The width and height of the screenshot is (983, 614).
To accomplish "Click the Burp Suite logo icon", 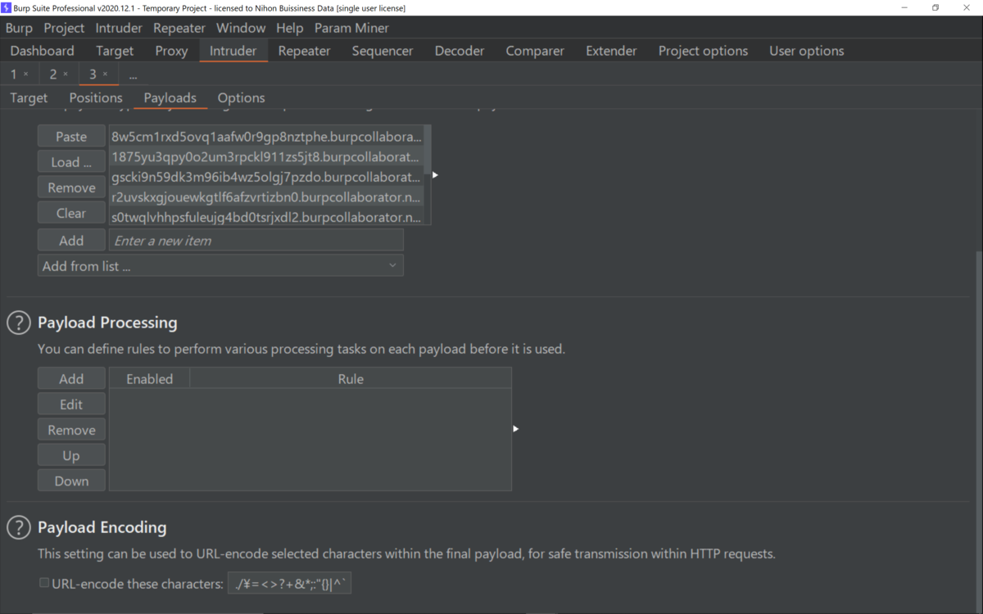I will click(6, 7).
